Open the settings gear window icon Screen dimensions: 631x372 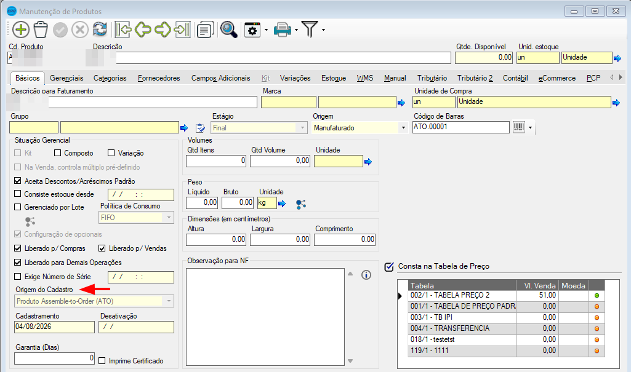pos(252,30)
